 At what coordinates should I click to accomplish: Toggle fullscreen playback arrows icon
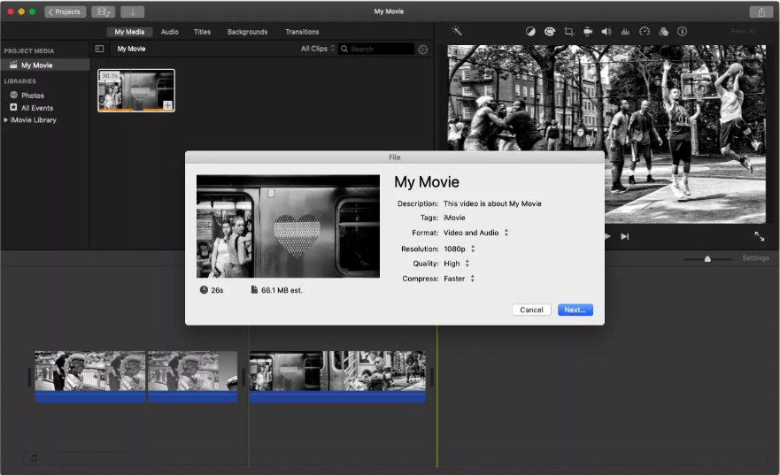[x=759, y=236]
